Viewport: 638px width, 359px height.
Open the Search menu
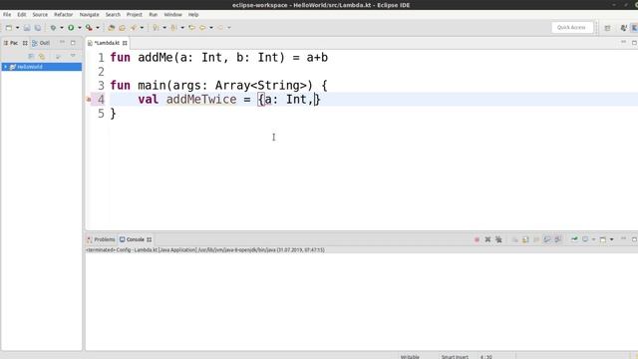pos(113,15)
